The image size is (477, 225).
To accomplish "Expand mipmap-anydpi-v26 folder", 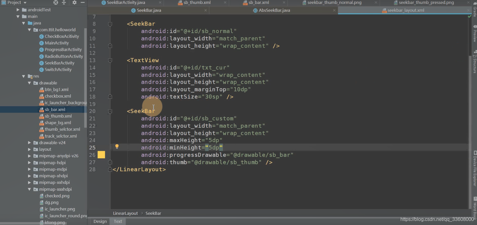I will pos(29,156).
